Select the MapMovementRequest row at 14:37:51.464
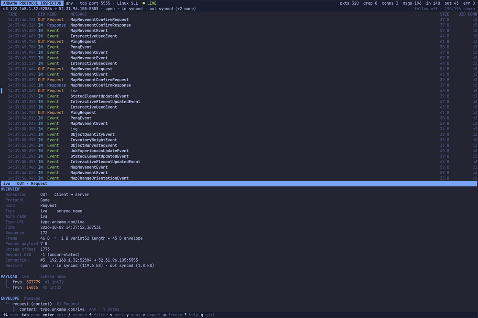Viewport: 478px width, 318px height. (239, 69)
